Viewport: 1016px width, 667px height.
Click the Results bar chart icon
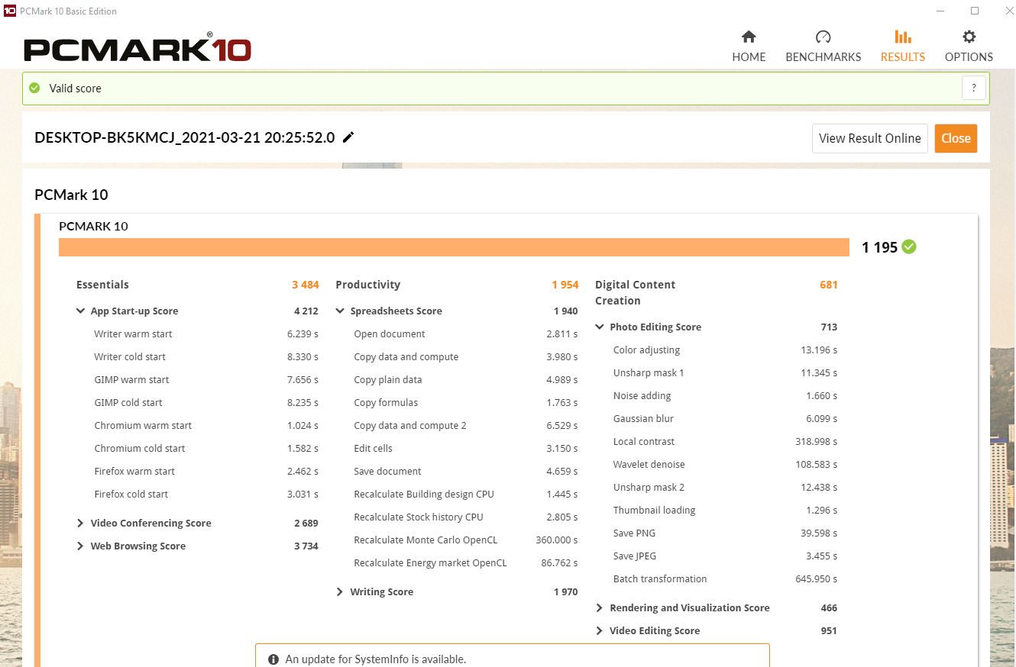pyautogui.click(x=902, y=37)
